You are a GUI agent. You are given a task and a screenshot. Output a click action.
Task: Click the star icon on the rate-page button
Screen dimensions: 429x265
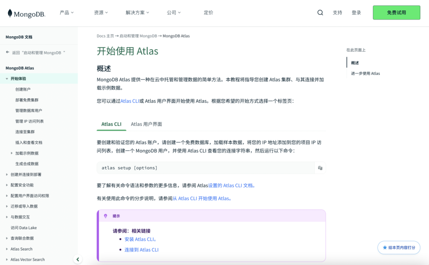pyautogui.click(x=385, y=248)
